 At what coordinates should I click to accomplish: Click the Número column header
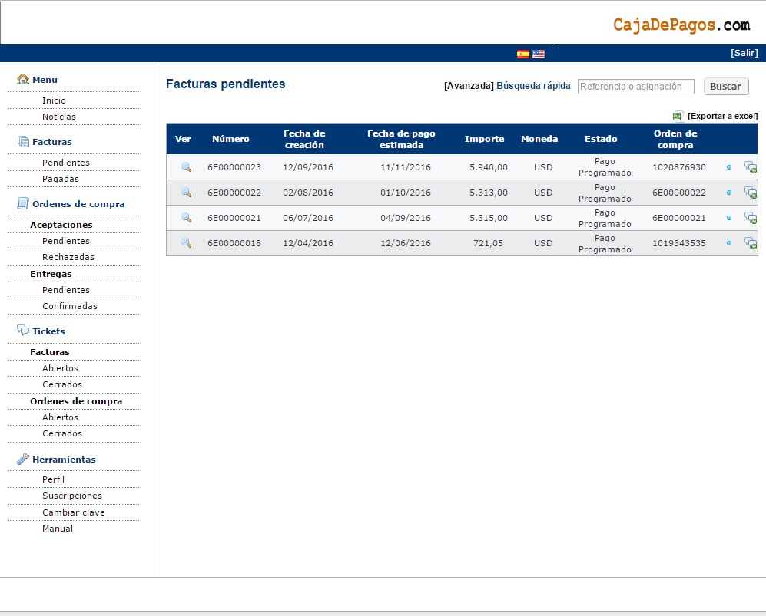pos(230,139)
